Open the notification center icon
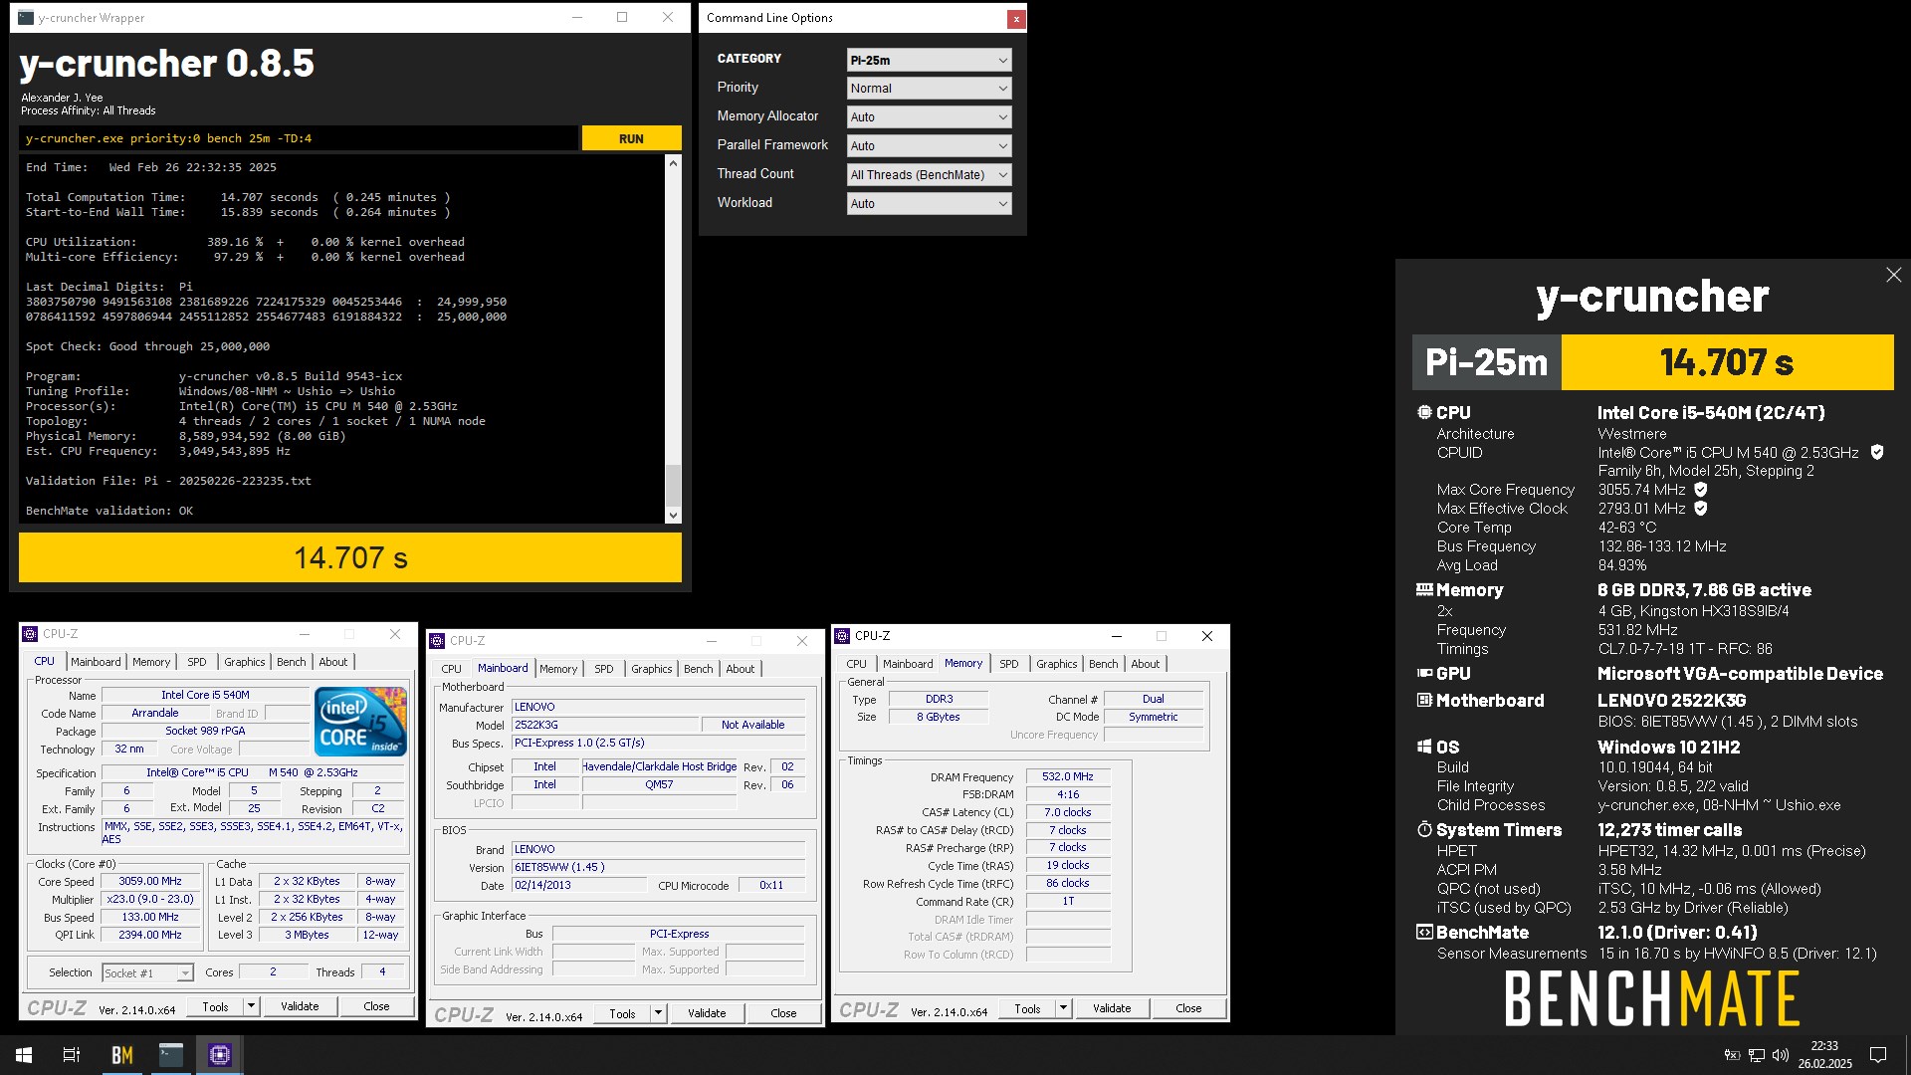The height and width of the screenshot is (1075, 1911). coord(1878,1055)
